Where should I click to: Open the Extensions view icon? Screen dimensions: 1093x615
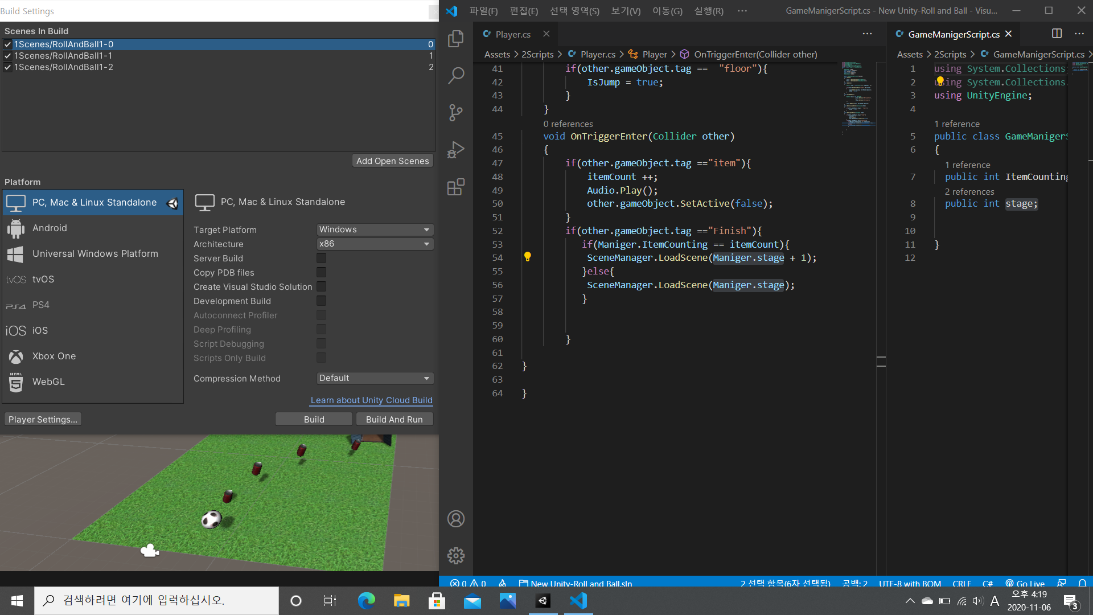pyautogui.click(x=456, y=187)
